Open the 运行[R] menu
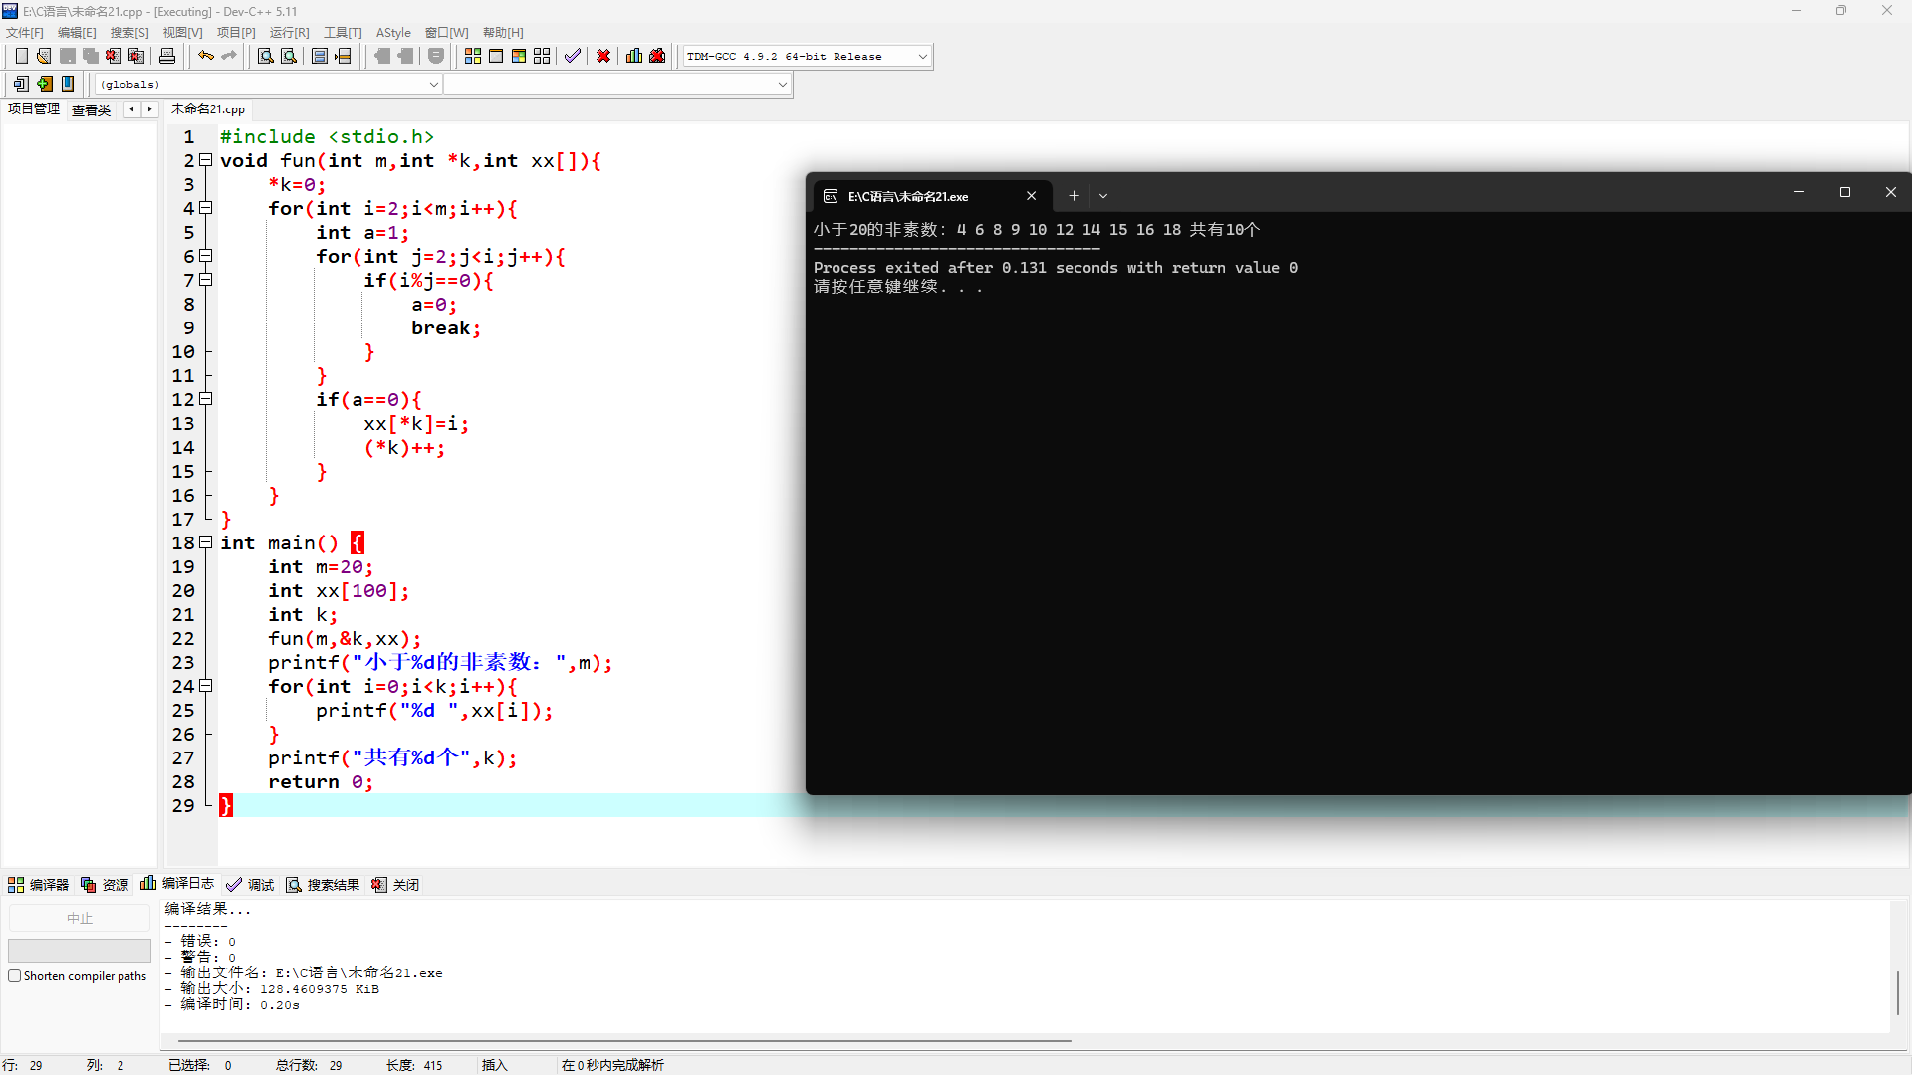The image size is (1912, 1075). [289, 33]
